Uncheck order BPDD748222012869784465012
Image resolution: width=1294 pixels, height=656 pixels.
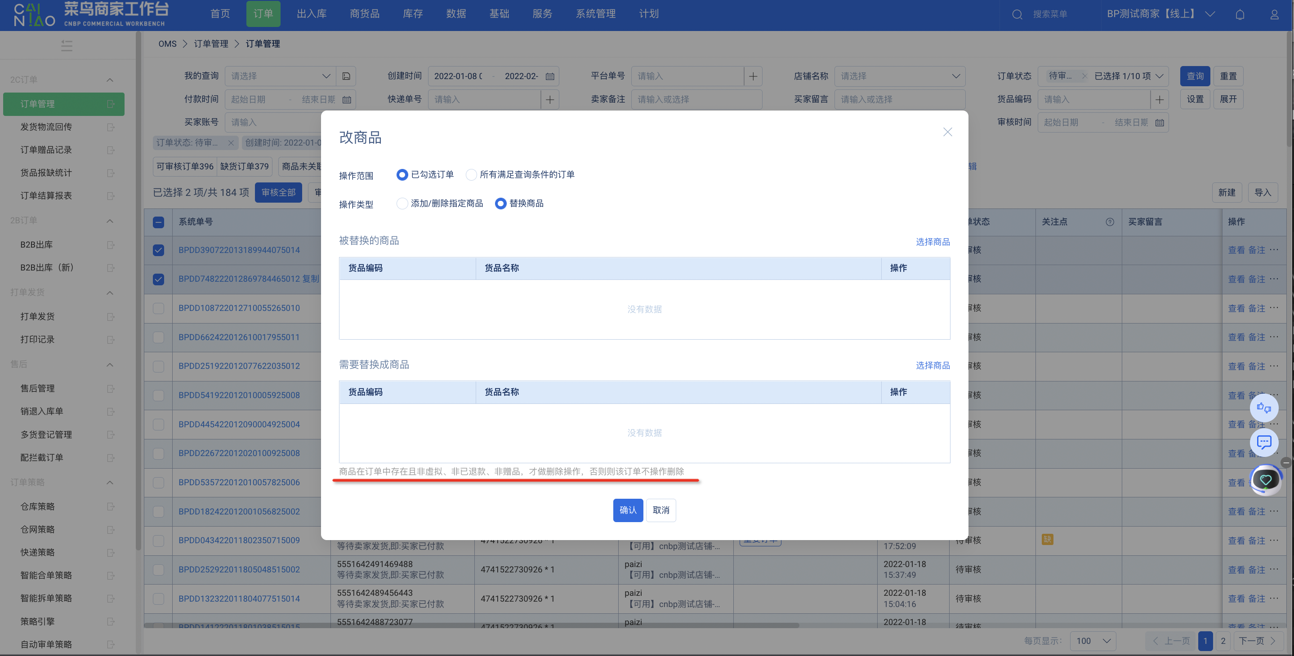coord(158,279)
